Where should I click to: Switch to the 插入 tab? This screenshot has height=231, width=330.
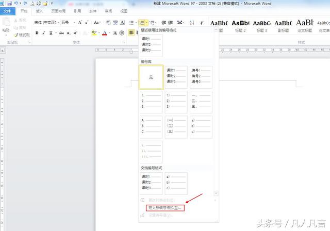click(39, 11)
